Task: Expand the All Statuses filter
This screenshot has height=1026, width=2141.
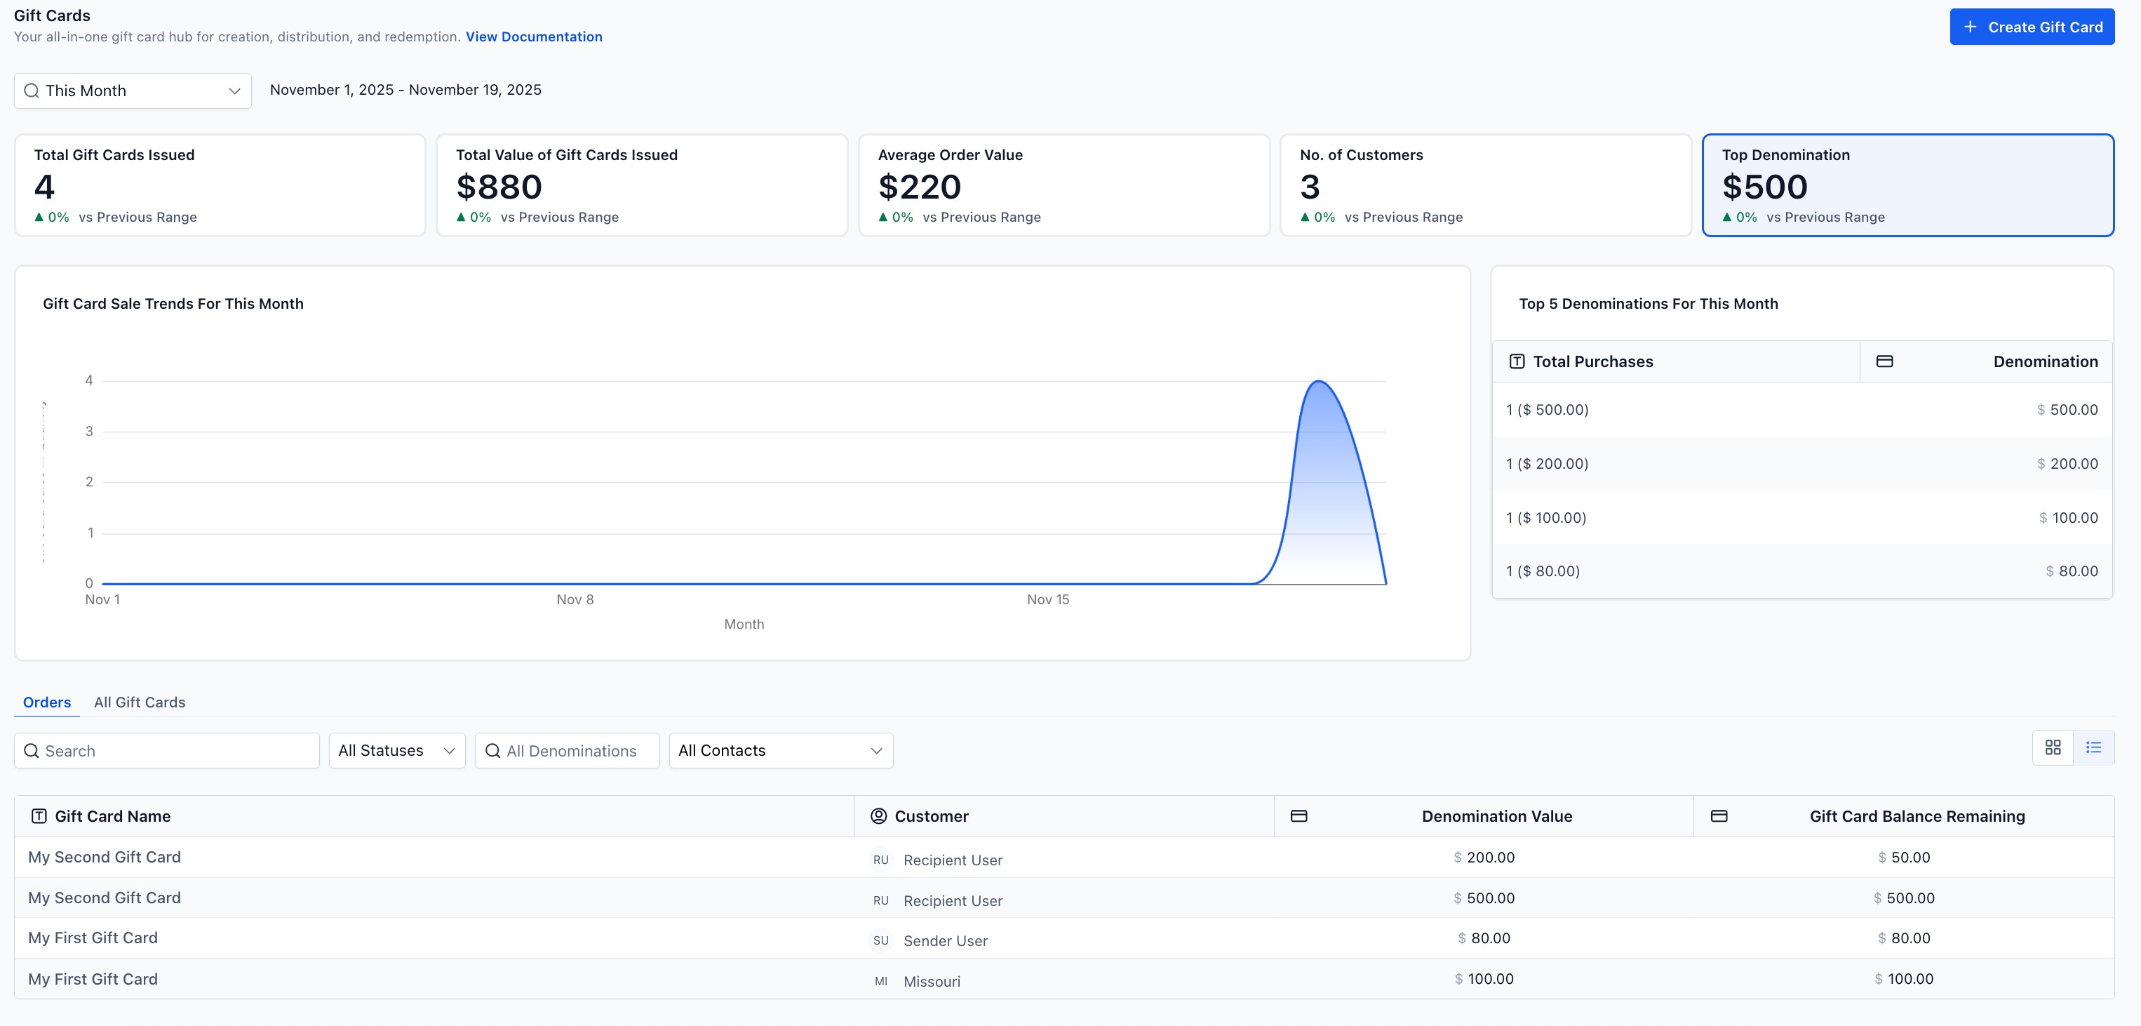Action: click(x=396, y=751)
